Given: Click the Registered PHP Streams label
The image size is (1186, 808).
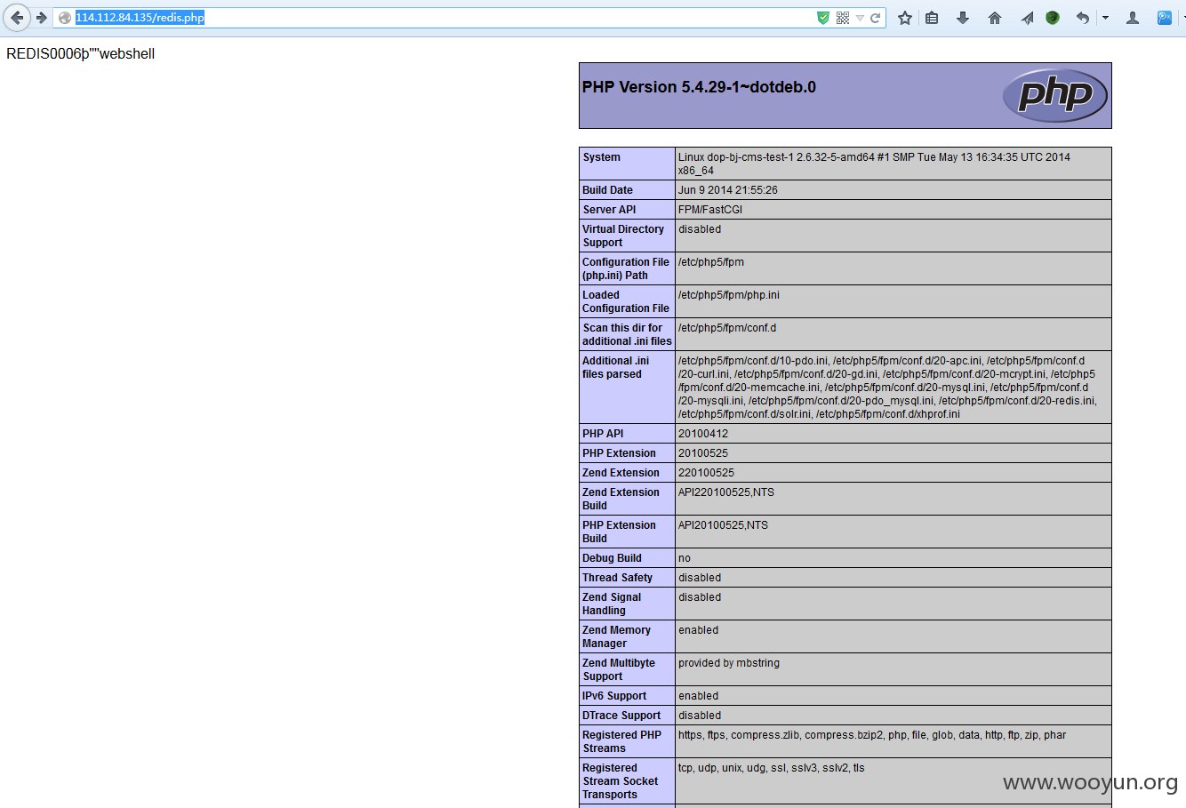Looking at the screenshot, I should (x=621, y=741).
